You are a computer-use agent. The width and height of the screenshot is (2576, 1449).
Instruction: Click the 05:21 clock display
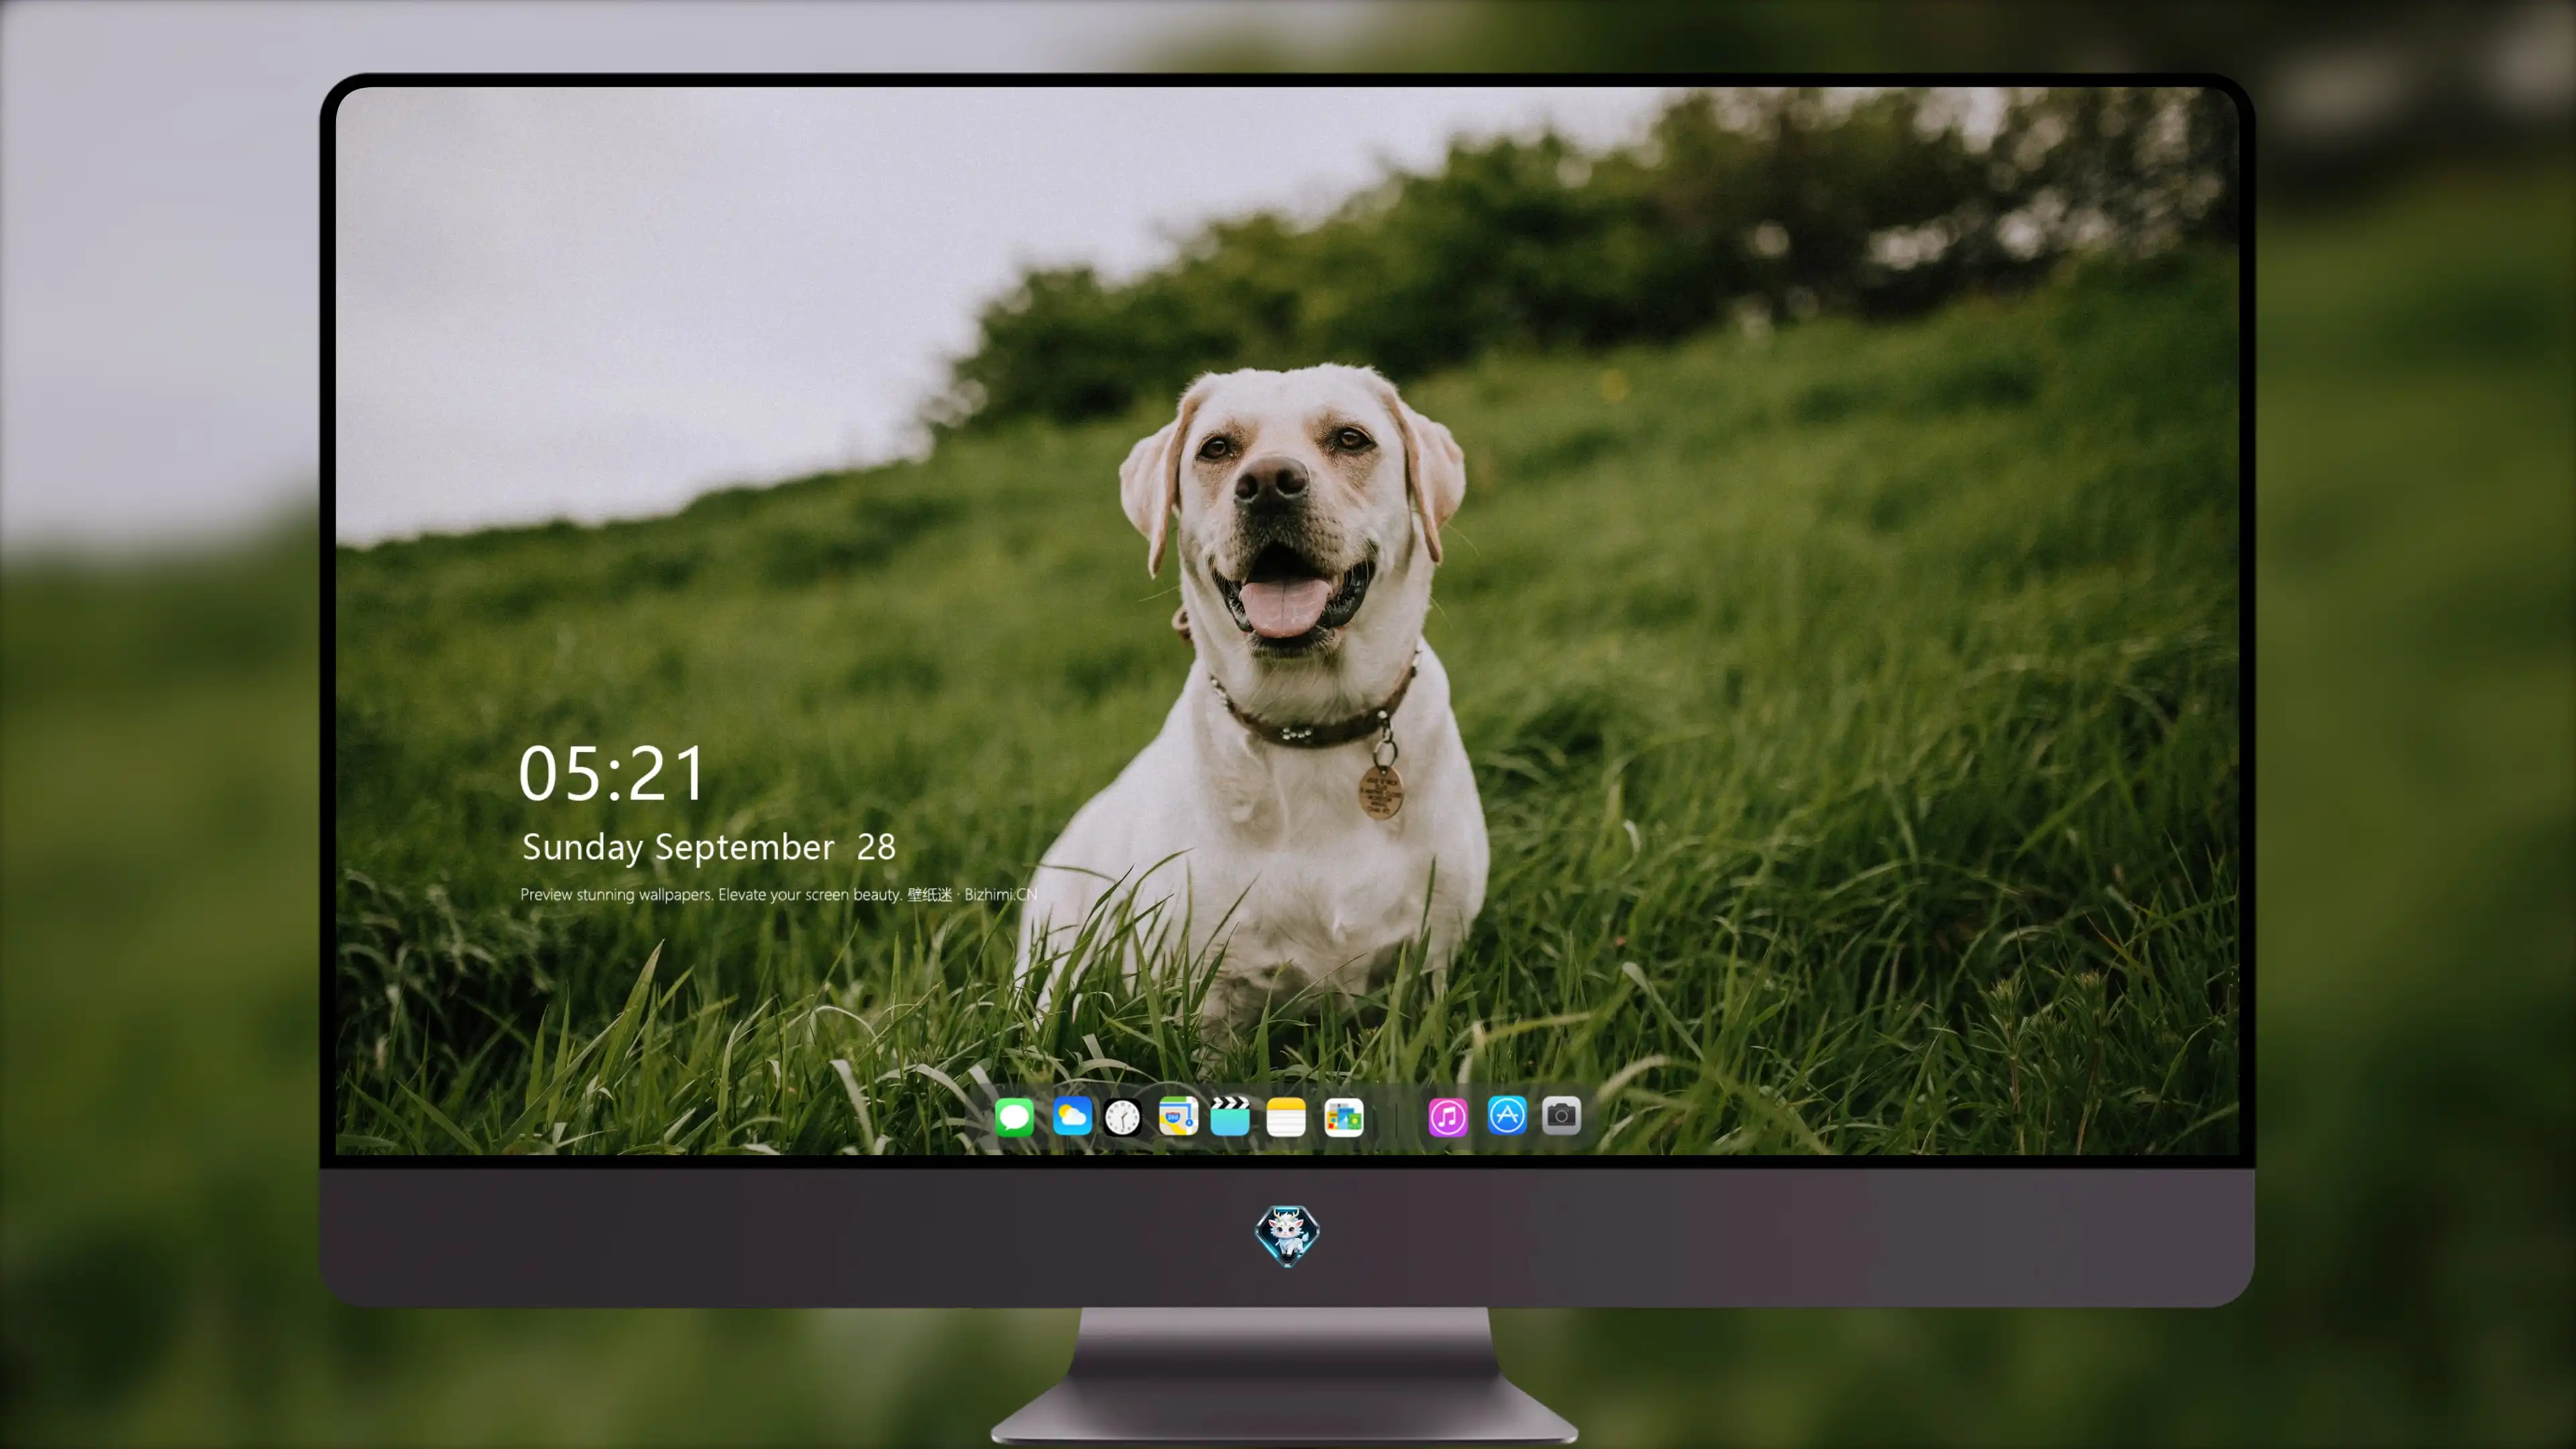612,774
